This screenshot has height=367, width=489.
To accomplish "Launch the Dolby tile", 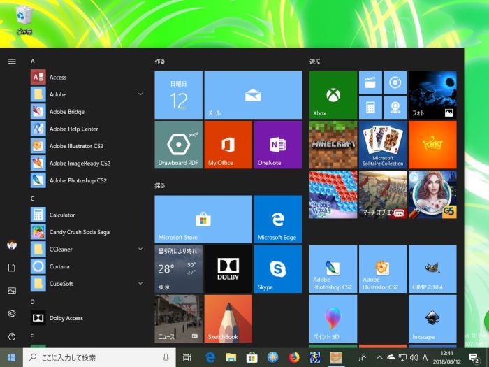I will (228, 269).
